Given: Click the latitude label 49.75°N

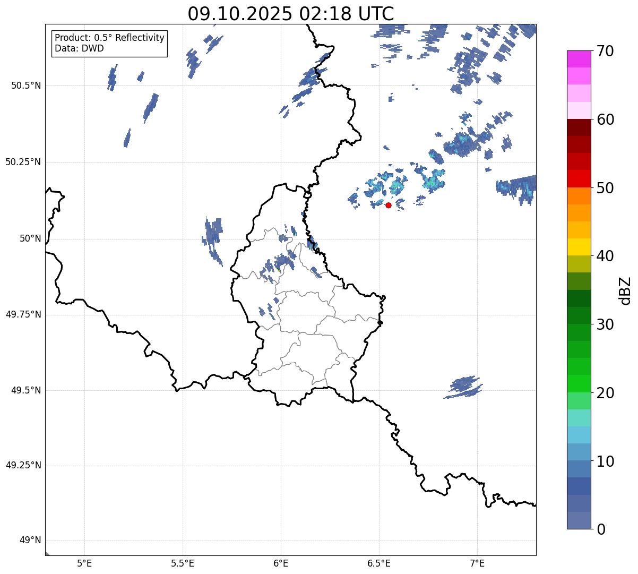Looking at the screenshot, I should [x=23, y=314].
